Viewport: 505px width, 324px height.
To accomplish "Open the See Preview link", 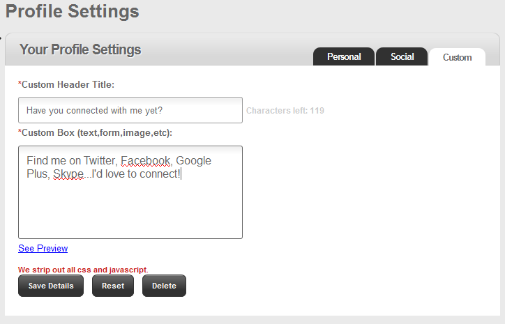I will [x=43, y=248].
